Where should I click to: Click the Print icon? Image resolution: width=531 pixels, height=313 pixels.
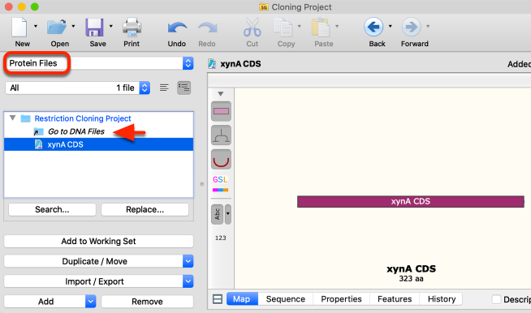pyautogui.click(x=132, y=27)
